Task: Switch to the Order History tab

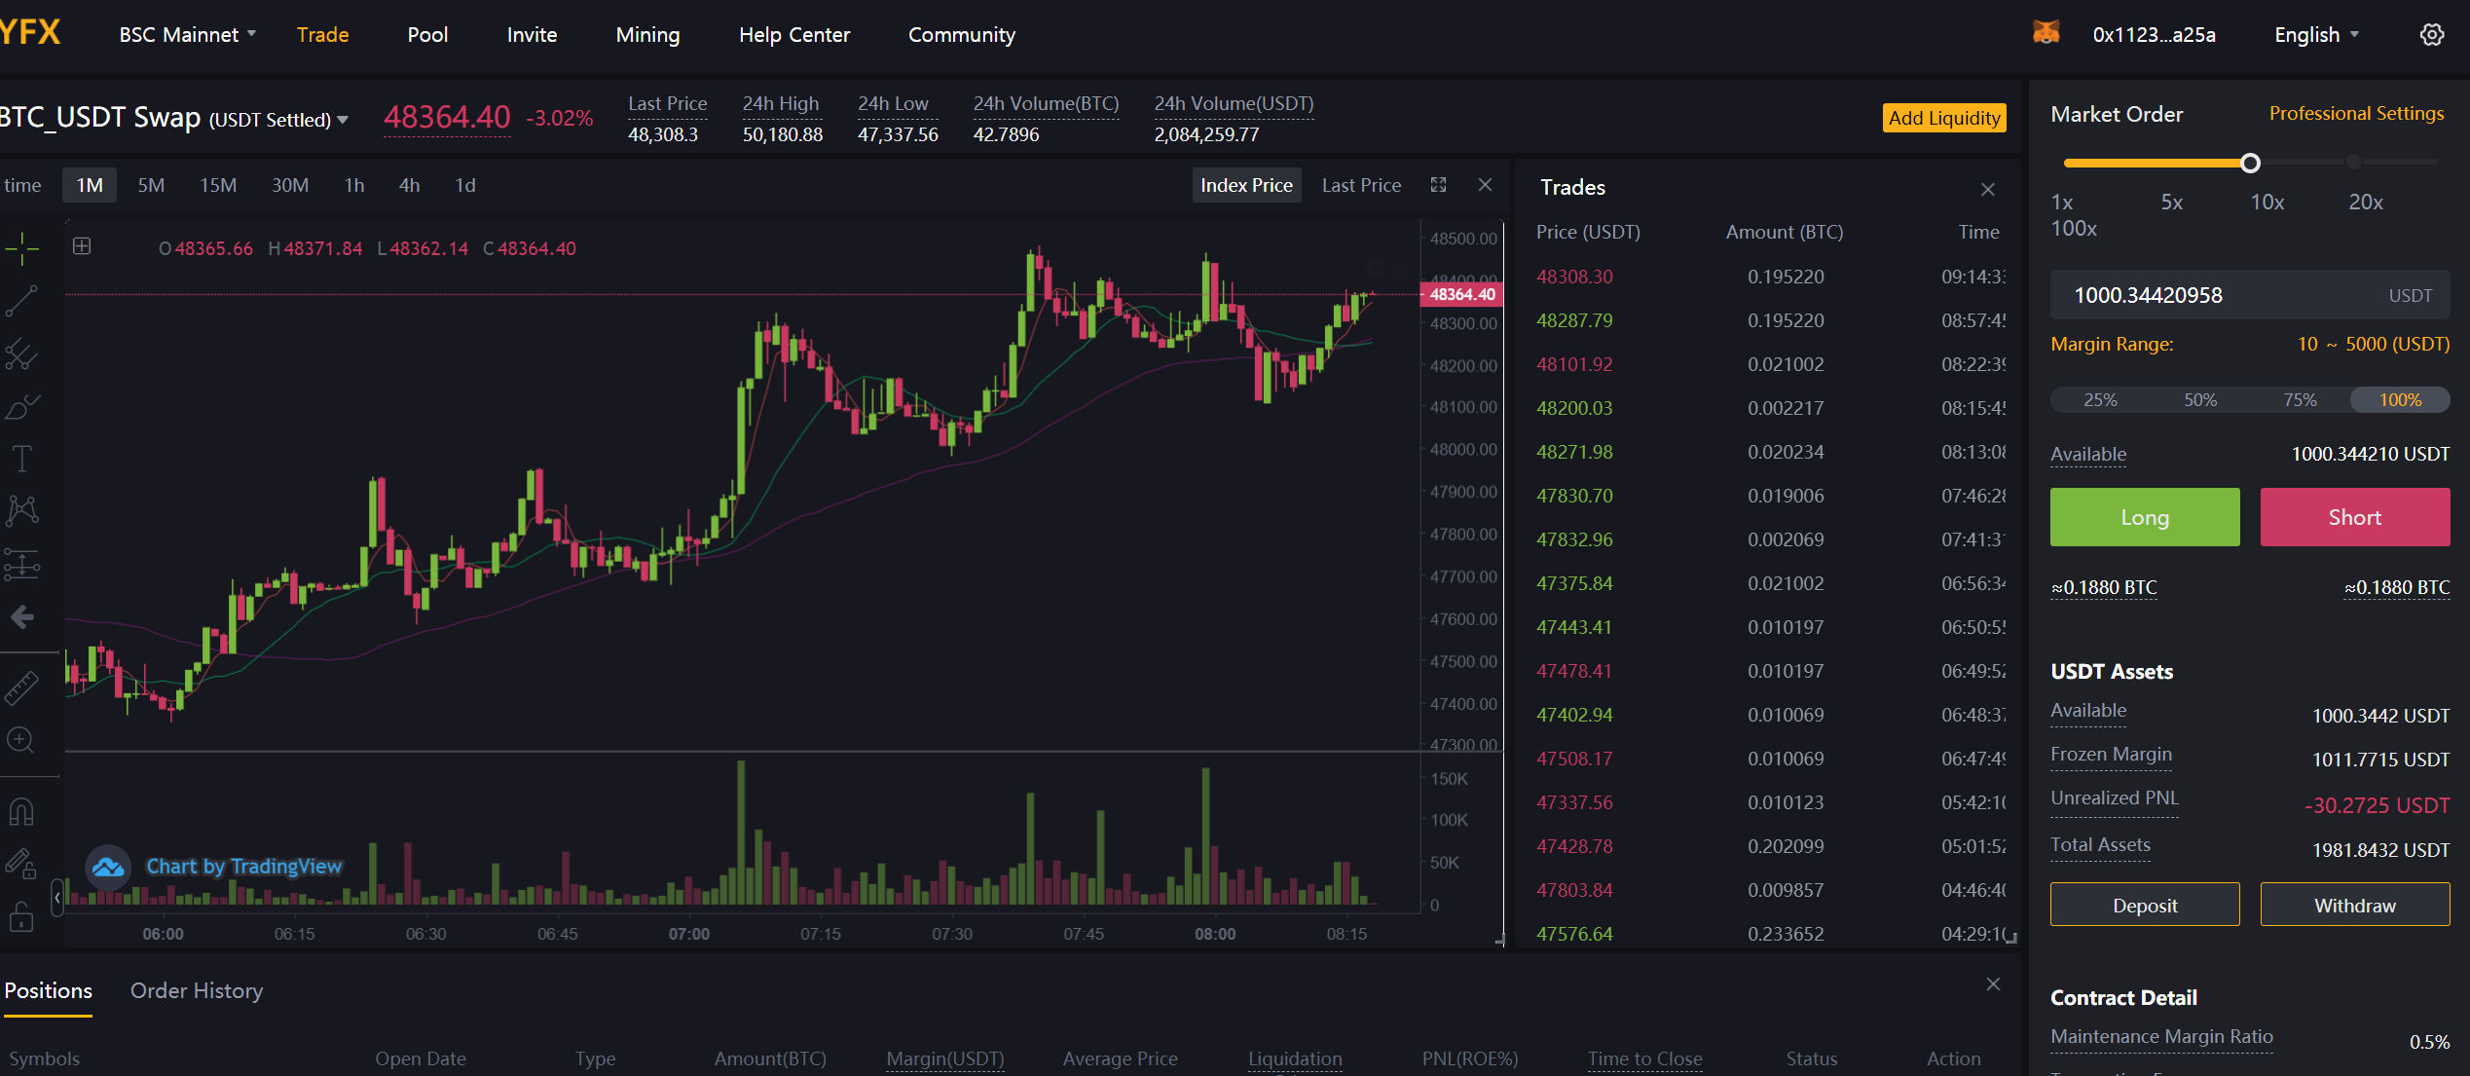Action: point(197,990)
